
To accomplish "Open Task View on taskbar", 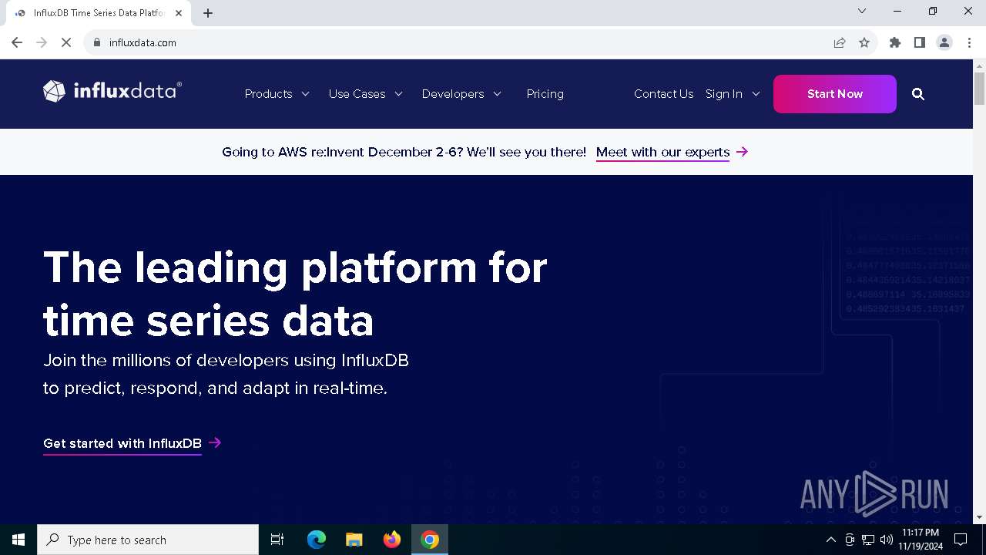I will pyautogui.click(x=277, y=540).
